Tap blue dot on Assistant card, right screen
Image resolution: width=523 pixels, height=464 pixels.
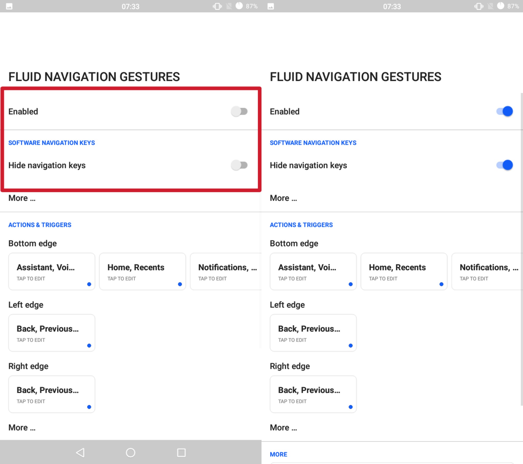coord(351,284)
